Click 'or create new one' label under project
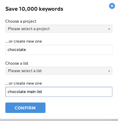Image resolution: width=118 pixels, height=121 pixels. [23, 41]
